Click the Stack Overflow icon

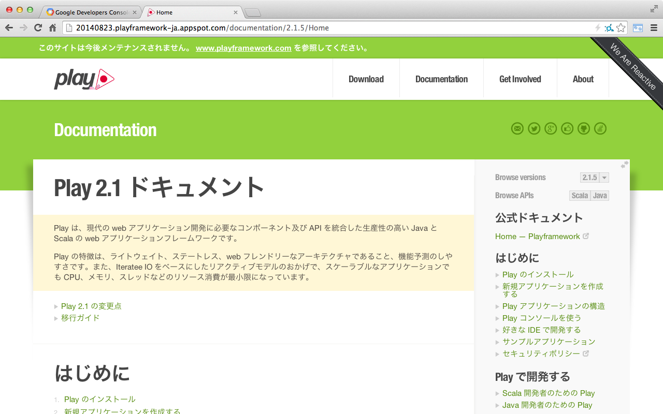[x=600, y=128]
